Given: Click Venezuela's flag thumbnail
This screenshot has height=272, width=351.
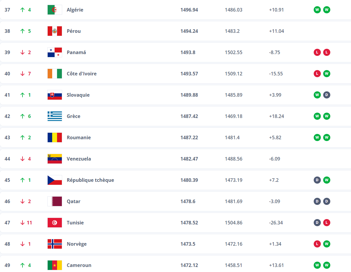Looking at the screenshot, I should (x=55, y=159).
